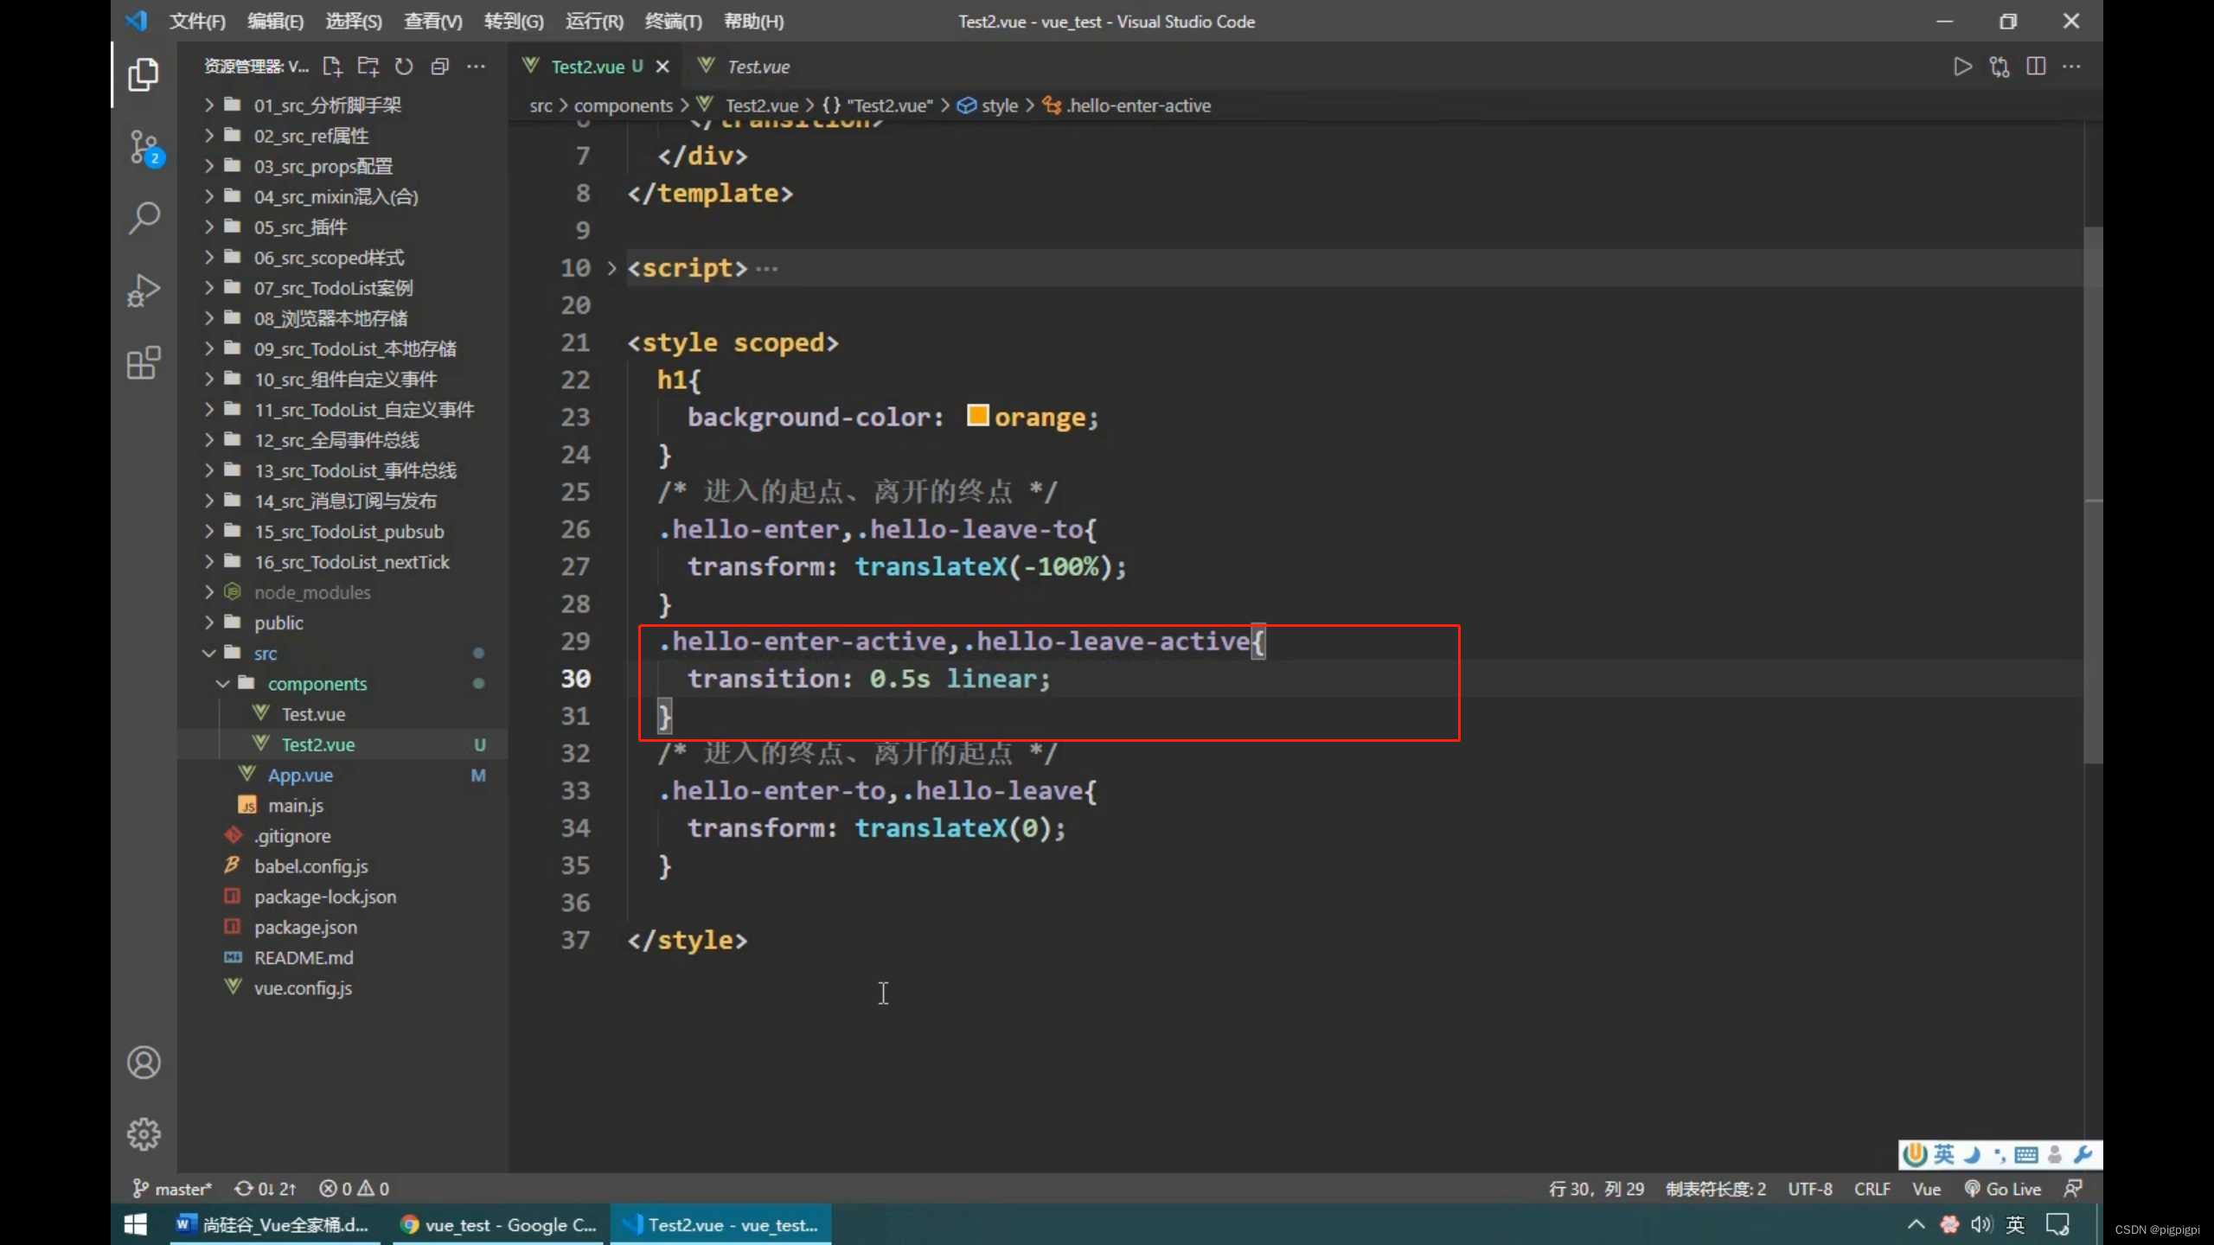Viewport: 2214px width, 1245px height.
Task: Click the master branch status item
Action: 172,1189
